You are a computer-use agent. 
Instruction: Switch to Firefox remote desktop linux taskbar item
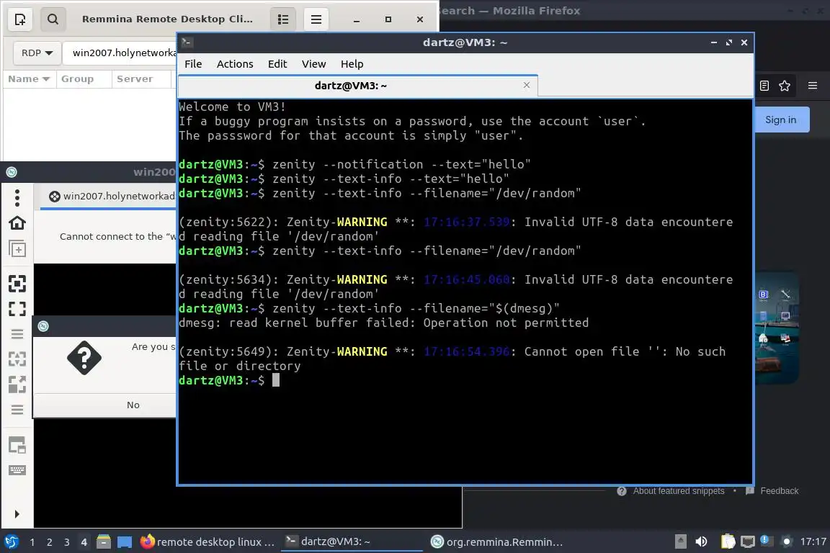(x=208, y=542)
